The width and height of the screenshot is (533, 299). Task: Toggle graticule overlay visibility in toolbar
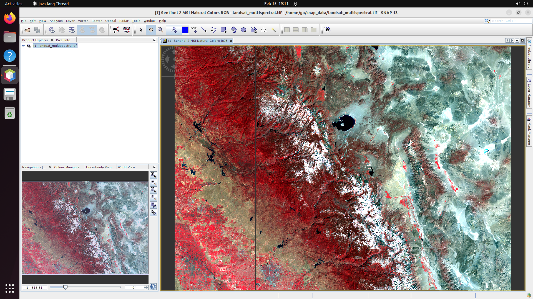click(x=72, y=30)
